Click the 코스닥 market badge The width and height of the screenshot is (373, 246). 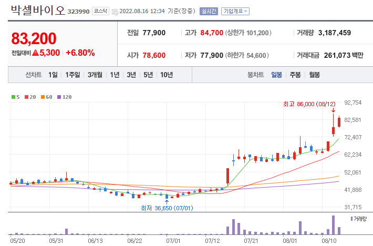click(100, 11)
